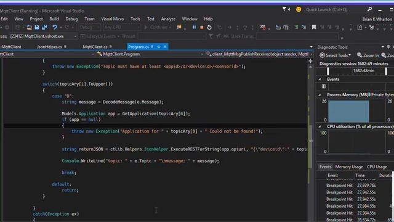This screenshot has width=394, height=222.
Task: Click the Save icon in toolbar
Action: [x=37, y=27]
